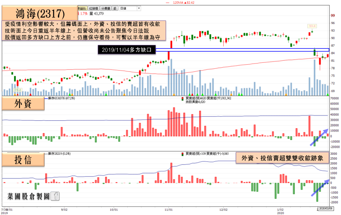Click the 70.2 low price label
The width and height of the screenshot is (341, 215).
pos(17,90)
